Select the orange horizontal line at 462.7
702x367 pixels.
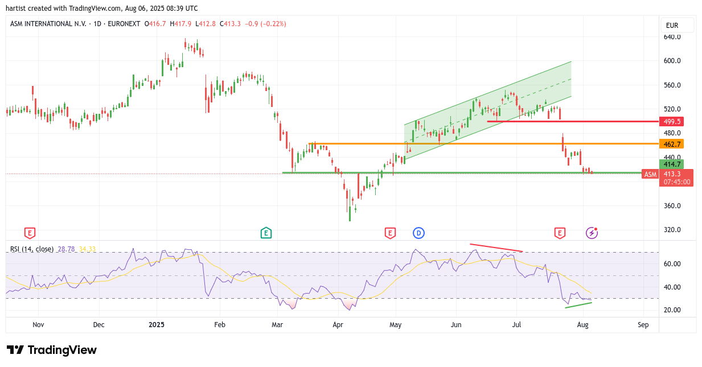483,143
